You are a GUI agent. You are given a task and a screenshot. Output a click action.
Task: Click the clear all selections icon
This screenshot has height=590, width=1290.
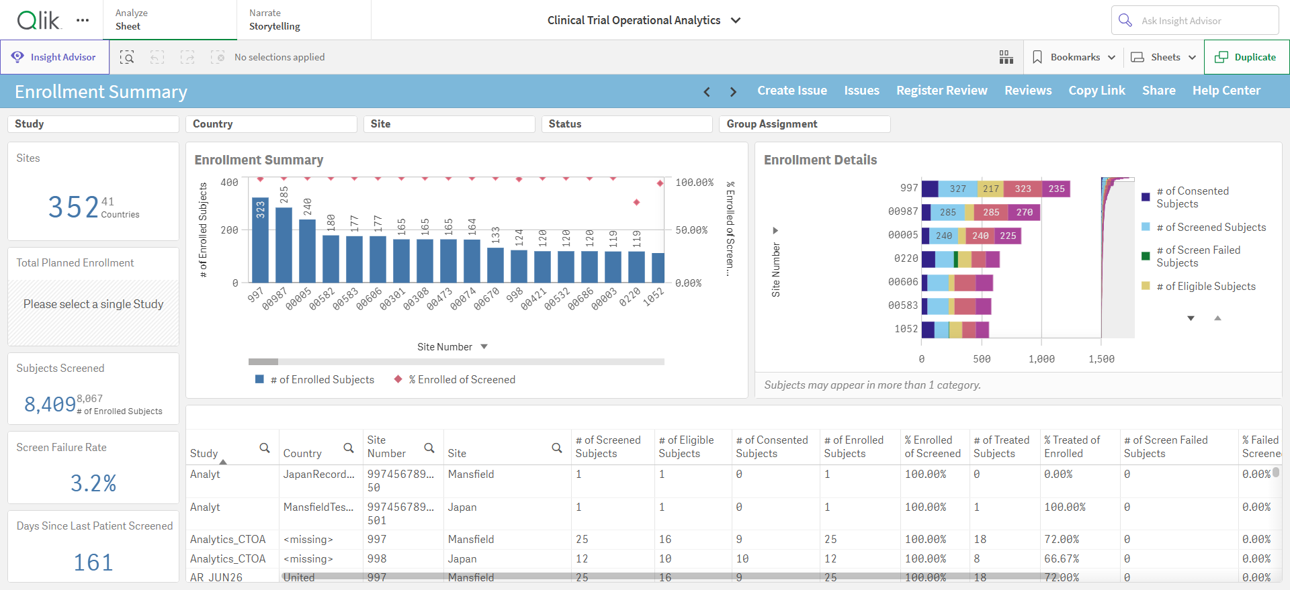pos(218,57)
